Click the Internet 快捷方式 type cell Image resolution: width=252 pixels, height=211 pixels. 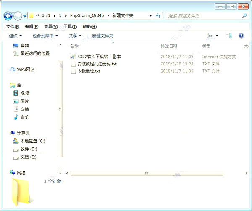tap(219, 57)
